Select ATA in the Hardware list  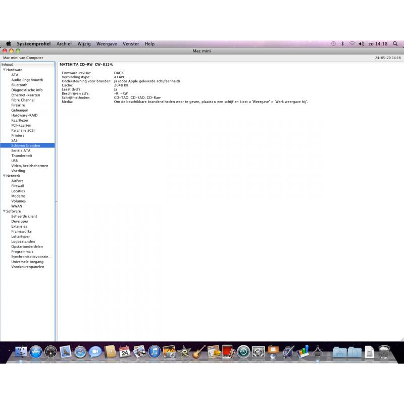(x=15, y=75)
